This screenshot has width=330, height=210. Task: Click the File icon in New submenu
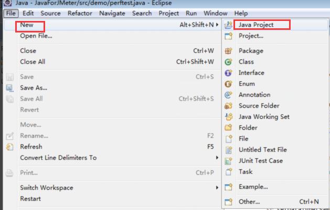228,139
